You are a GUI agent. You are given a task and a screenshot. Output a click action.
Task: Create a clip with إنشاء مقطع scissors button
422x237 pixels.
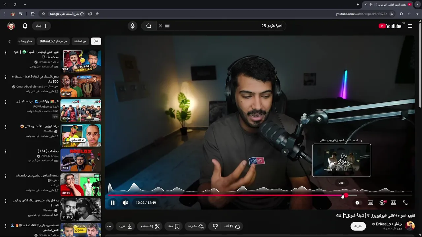coord(150,226)
